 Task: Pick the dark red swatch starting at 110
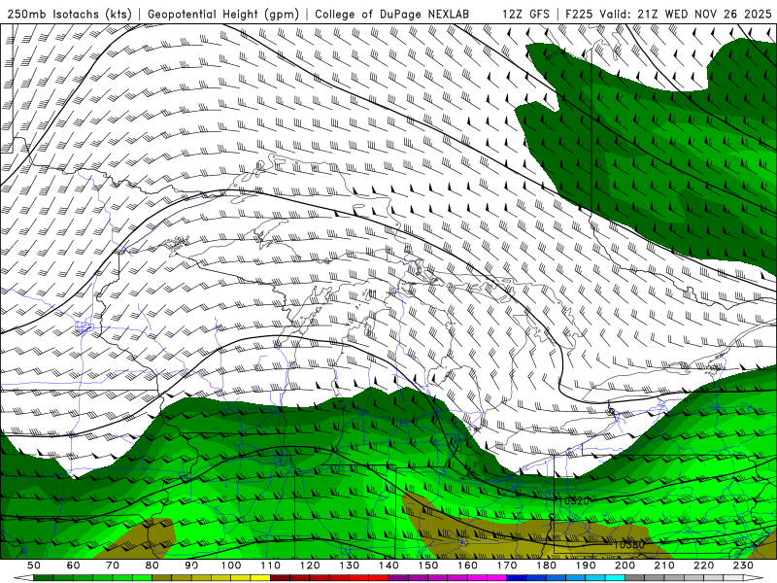pyautogui.click(x=280, y=578)
